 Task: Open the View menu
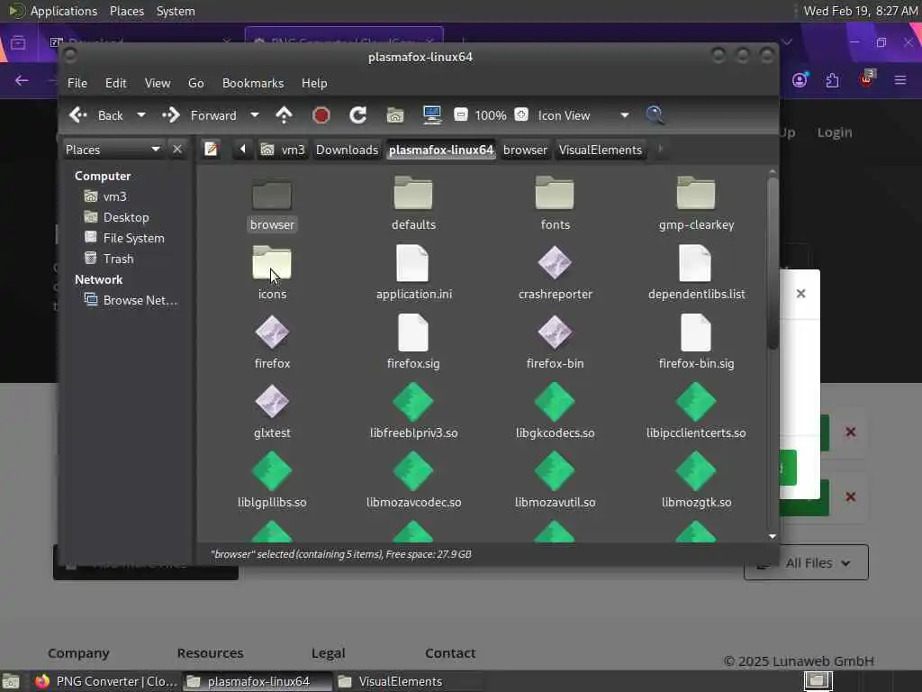[158, 83]
